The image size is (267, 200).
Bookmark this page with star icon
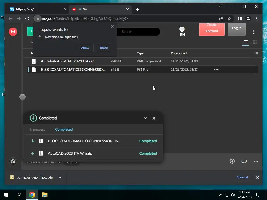point(229,18)
